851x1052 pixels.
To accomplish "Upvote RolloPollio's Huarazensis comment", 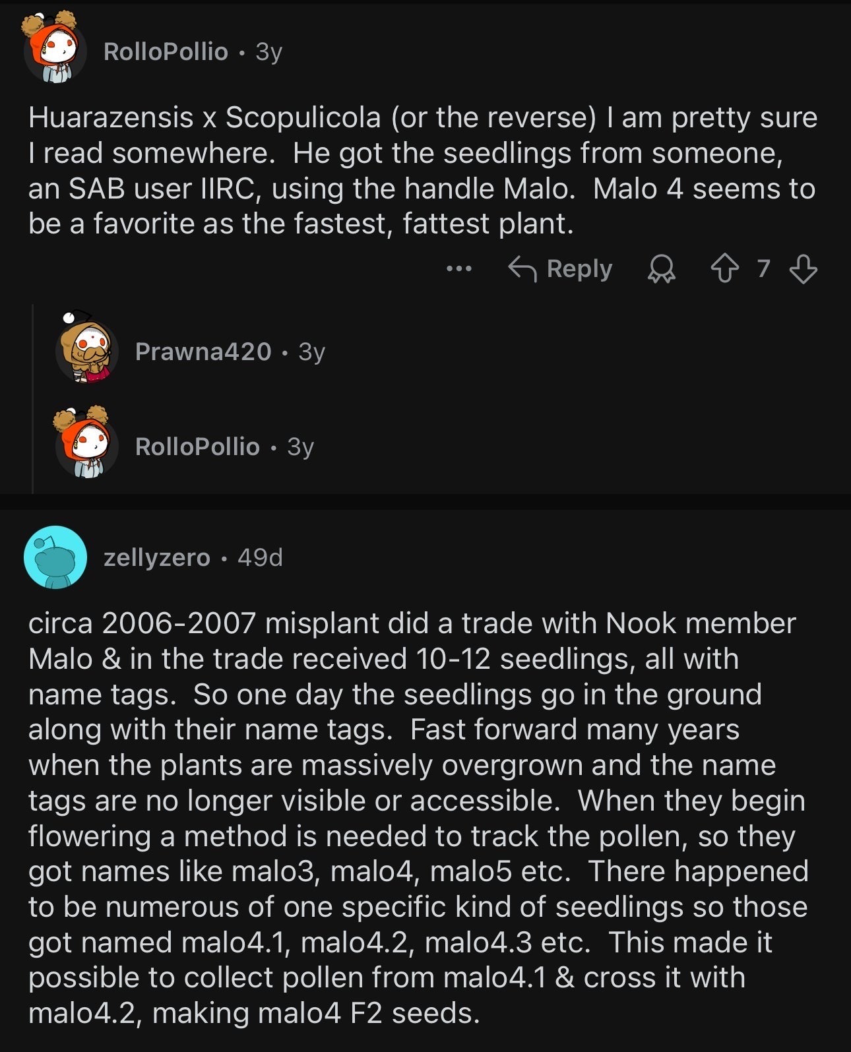I will point(725,269).
